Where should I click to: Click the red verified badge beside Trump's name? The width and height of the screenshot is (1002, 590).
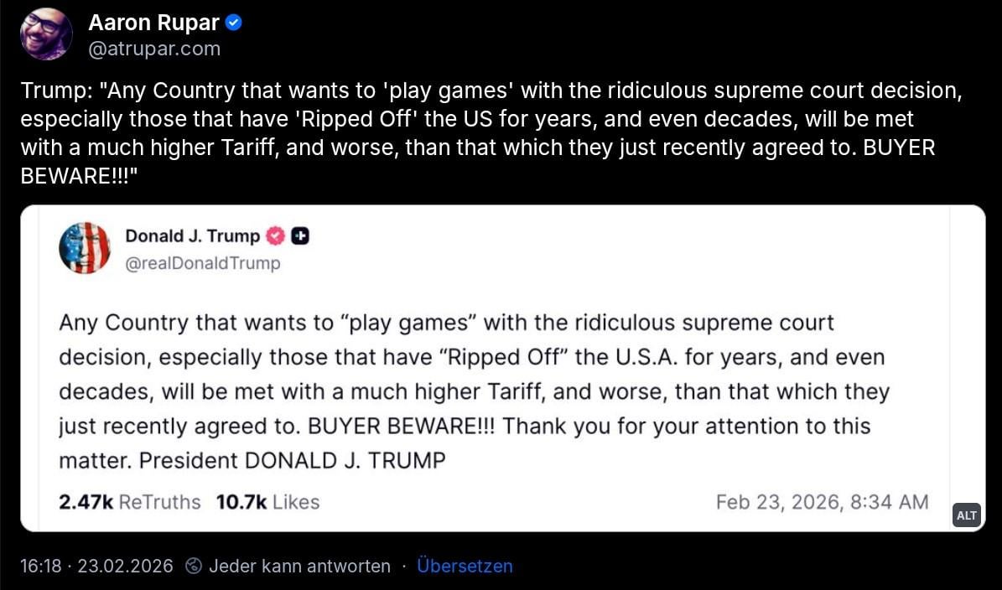pyautogui.click(x=275, y=236)
